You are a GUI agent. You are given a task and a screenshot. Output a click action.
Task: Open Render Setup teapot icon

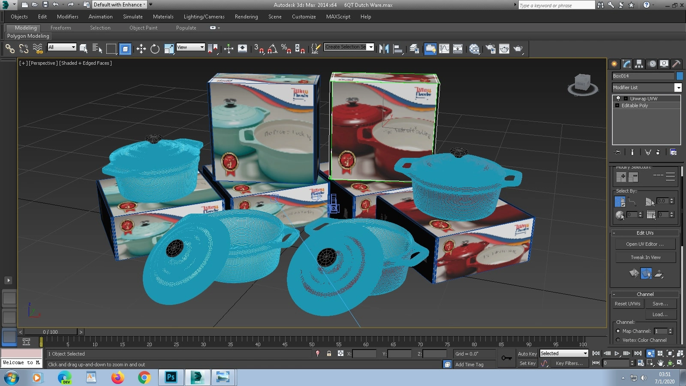[490, 49]
